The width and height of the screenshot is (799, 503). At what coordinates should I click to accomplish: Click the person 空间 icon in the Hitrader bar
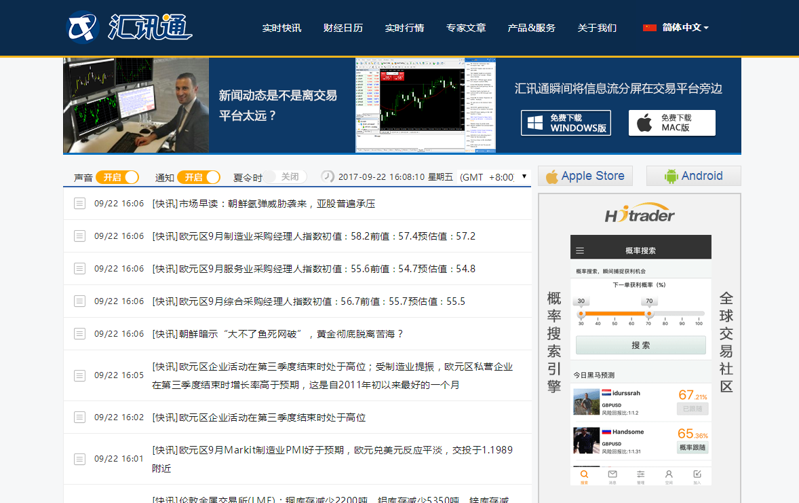pos(669,475)
